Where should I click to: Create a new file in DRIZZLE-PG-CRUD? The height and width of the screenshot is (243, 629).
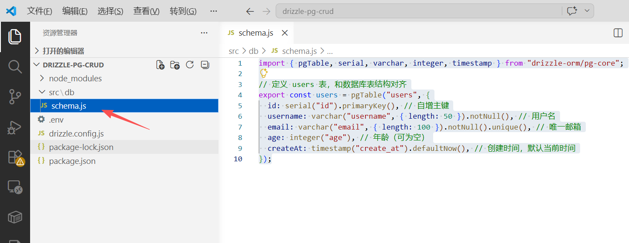click(x=161, y=65)
